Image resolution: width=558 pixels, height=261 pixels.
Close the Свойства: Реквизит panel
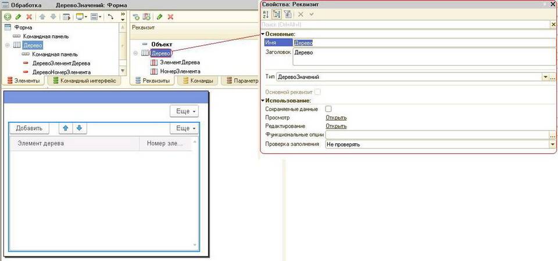[x=553, y=4]
